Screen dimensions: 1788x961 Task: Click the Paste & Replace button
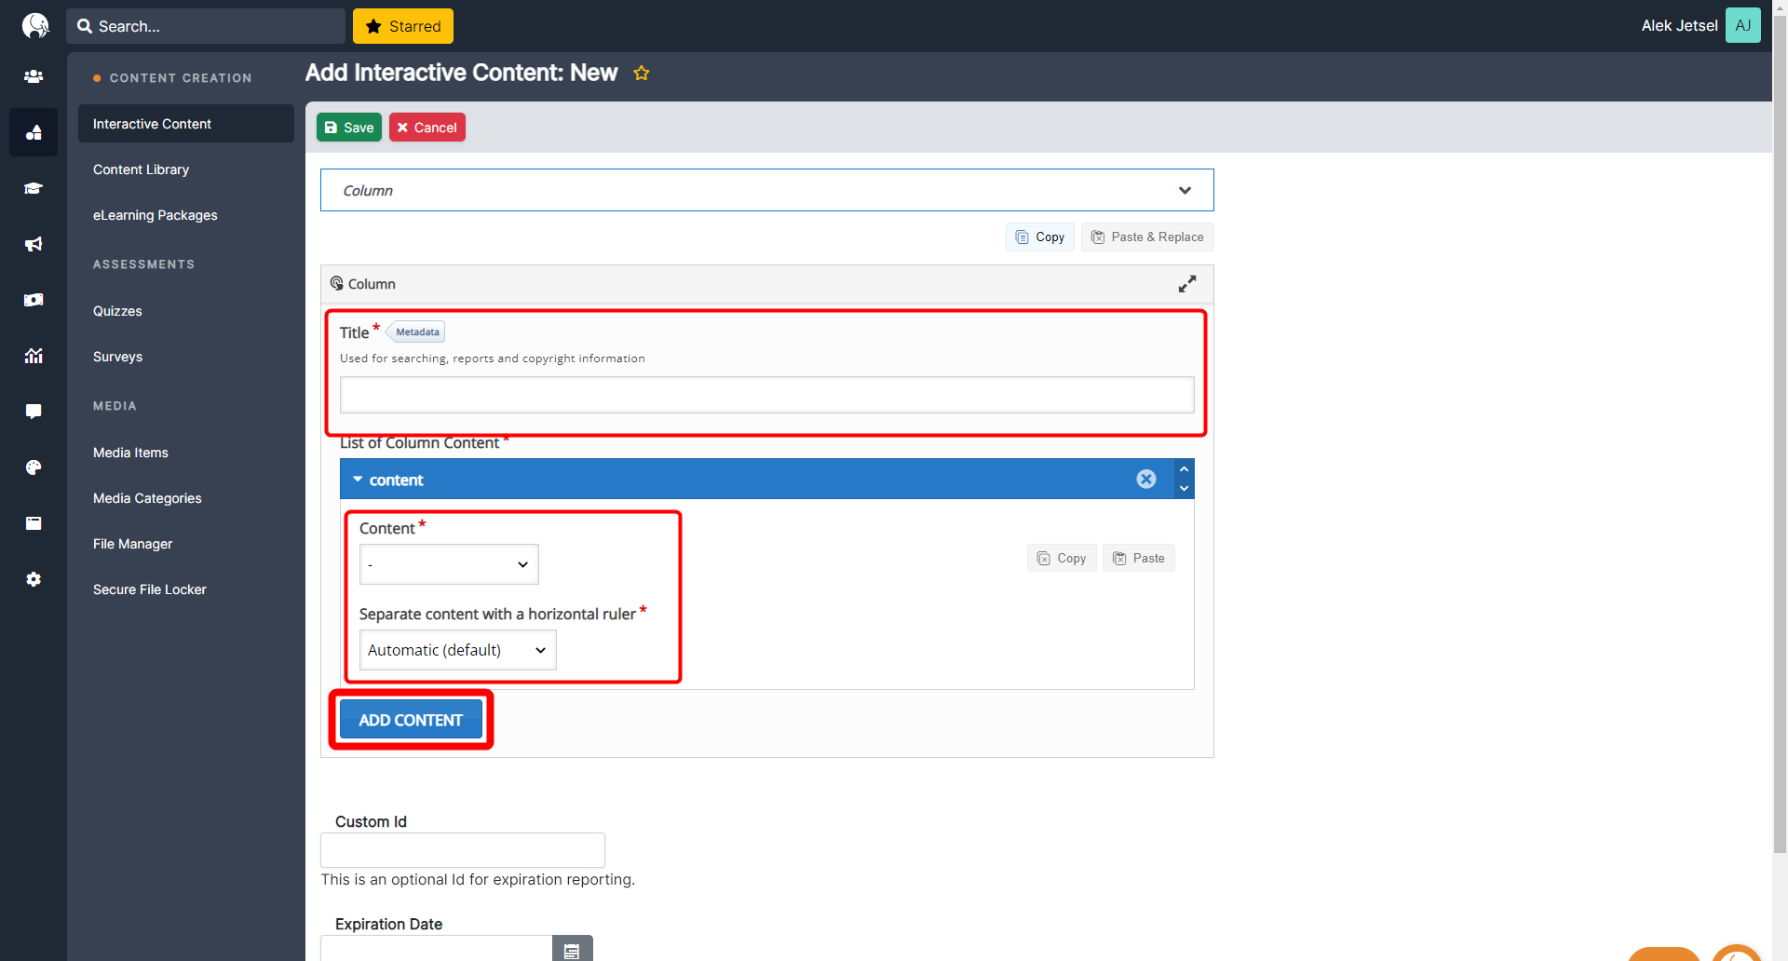1147,237
